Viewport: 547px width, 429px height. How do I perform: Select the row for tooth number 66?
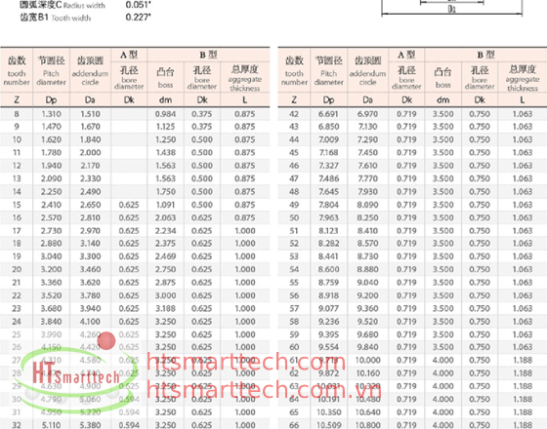pyautogui.click(x=412, y=425)
